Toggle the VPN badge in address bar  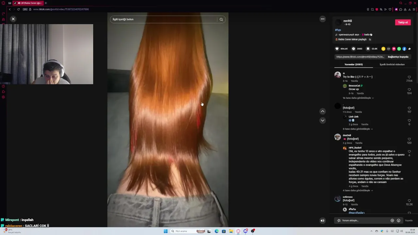pos(25,9)
